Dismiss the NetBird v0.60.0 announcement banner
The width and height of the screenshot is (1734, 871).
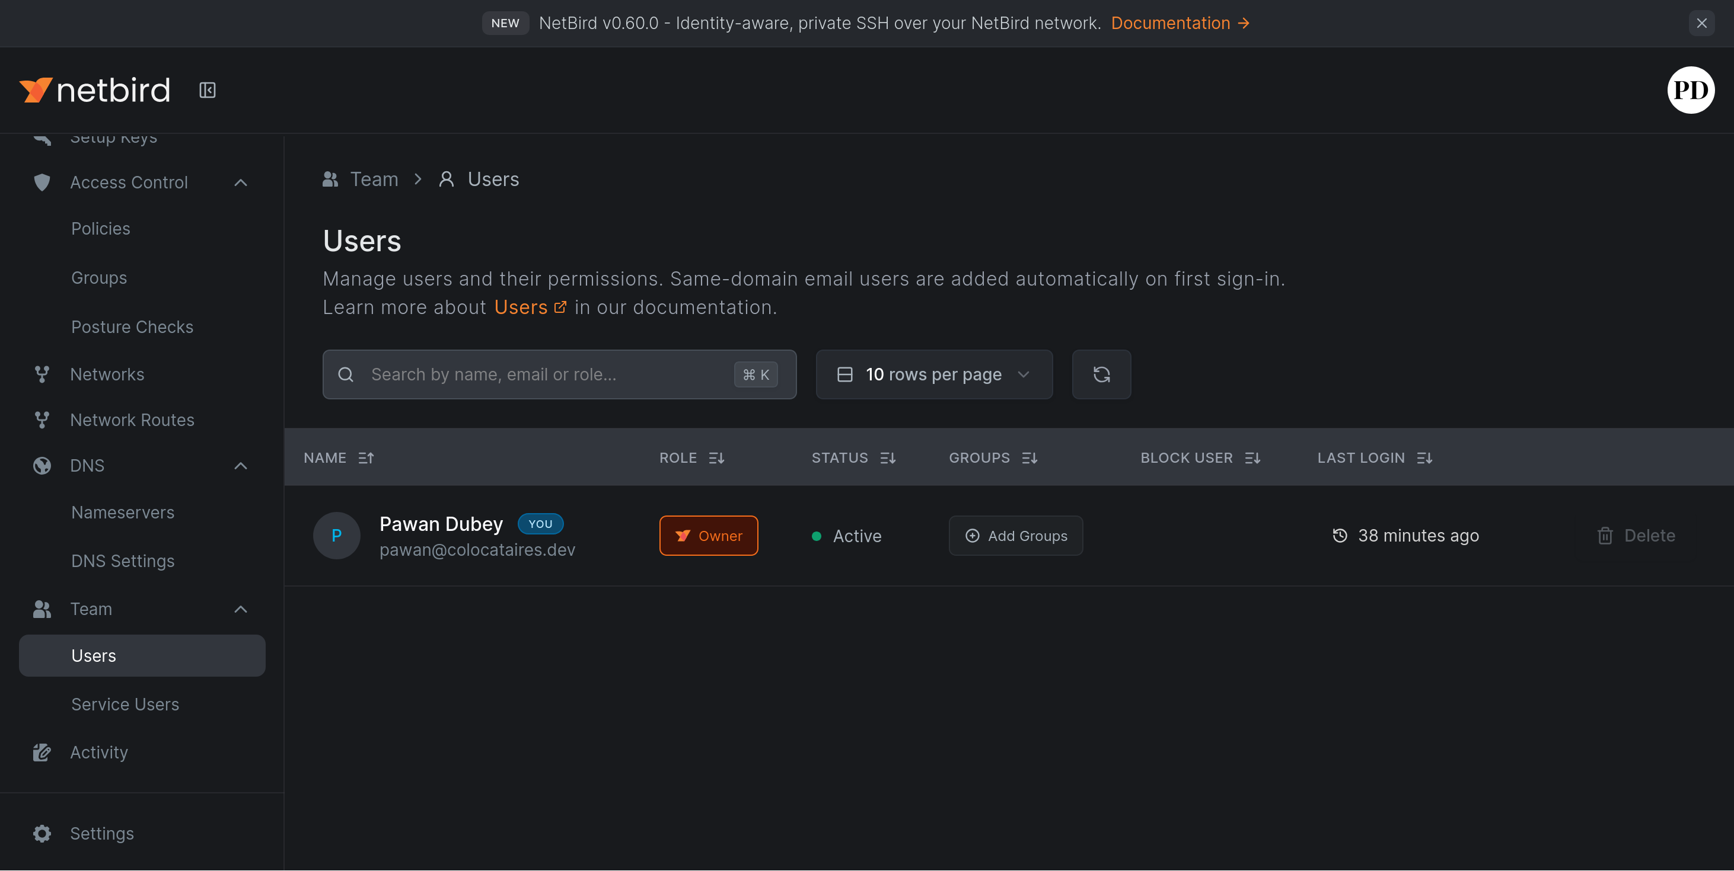tap(1701, 24)
